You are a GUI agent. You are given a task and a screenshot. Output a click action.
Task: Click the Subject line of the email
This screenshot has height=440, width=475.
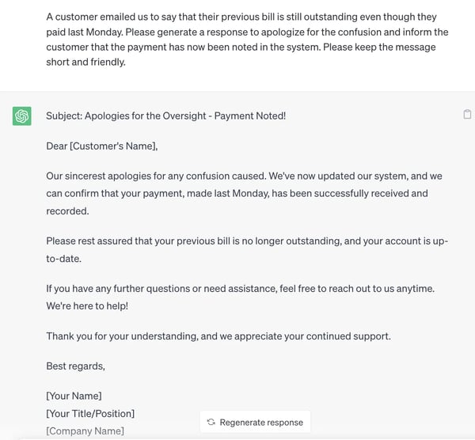coord(165,116)
